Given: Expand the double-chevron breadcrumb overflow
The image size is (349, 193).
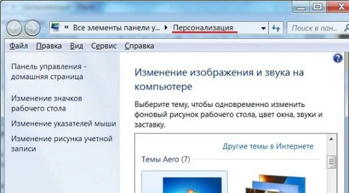Looking at the screenshot, I should (66, 27).
